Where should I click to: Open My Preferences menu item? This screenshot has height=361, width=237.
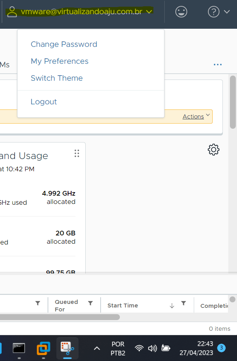click(x=59, y=61)
